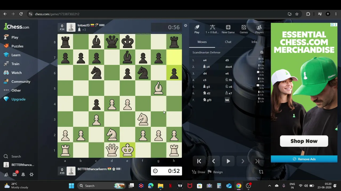The image size is (341, 191).
Task: Click the Remove Ads button
Action: 304,159
